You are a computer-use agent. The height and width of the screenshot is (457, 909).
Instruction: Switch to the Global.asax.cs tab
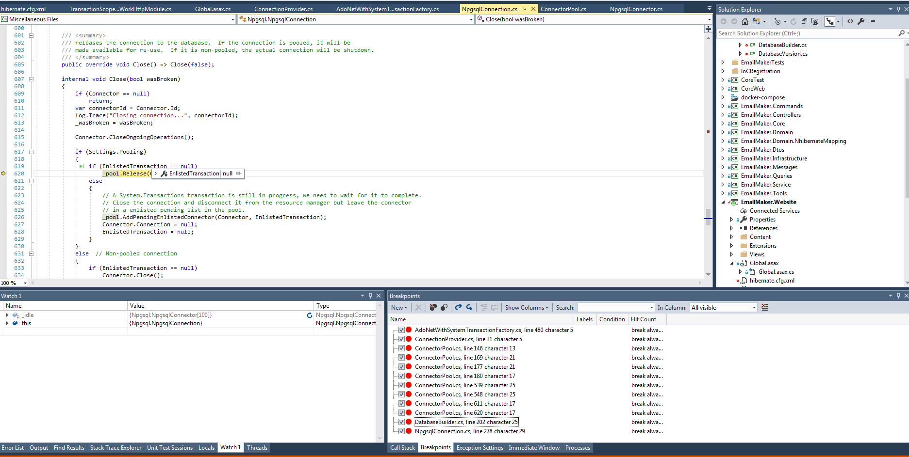point(213,9)
